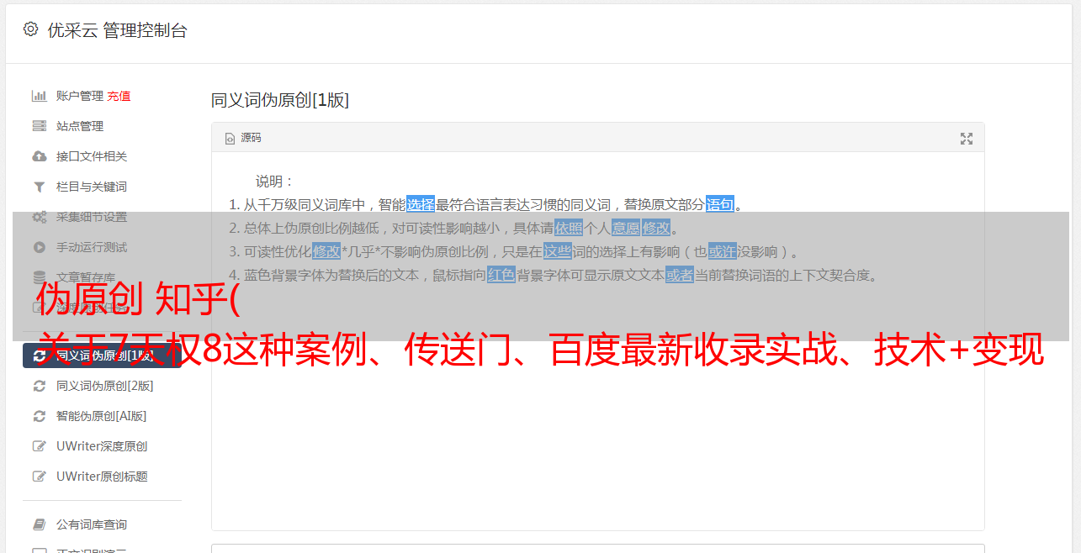The image size is (1081, 553).
Task: Click the fullscreen expand icon in editor
Action: pos(967,139)
